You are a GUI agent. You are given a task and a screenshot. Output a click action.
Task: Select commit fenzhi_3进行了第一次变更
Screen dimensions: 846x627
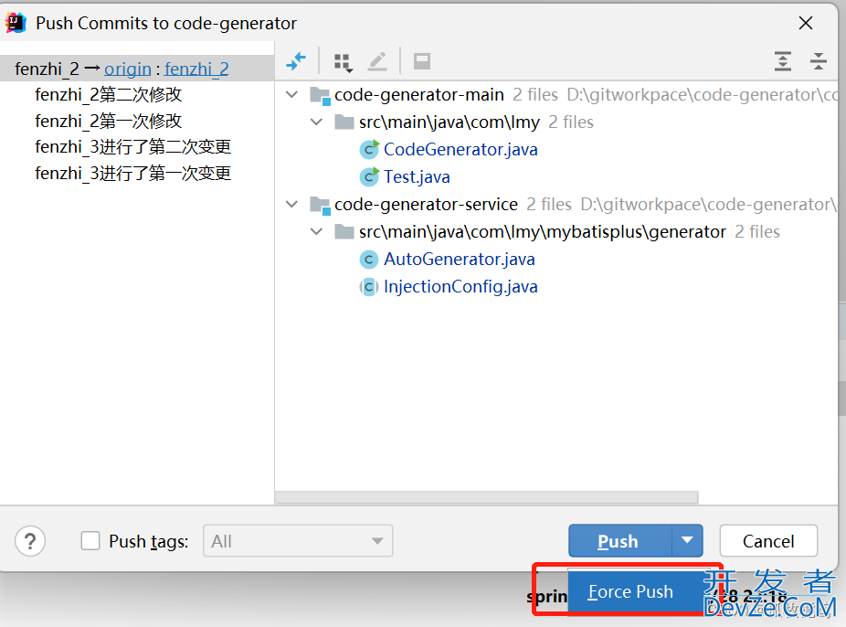[x=132, y=174]
